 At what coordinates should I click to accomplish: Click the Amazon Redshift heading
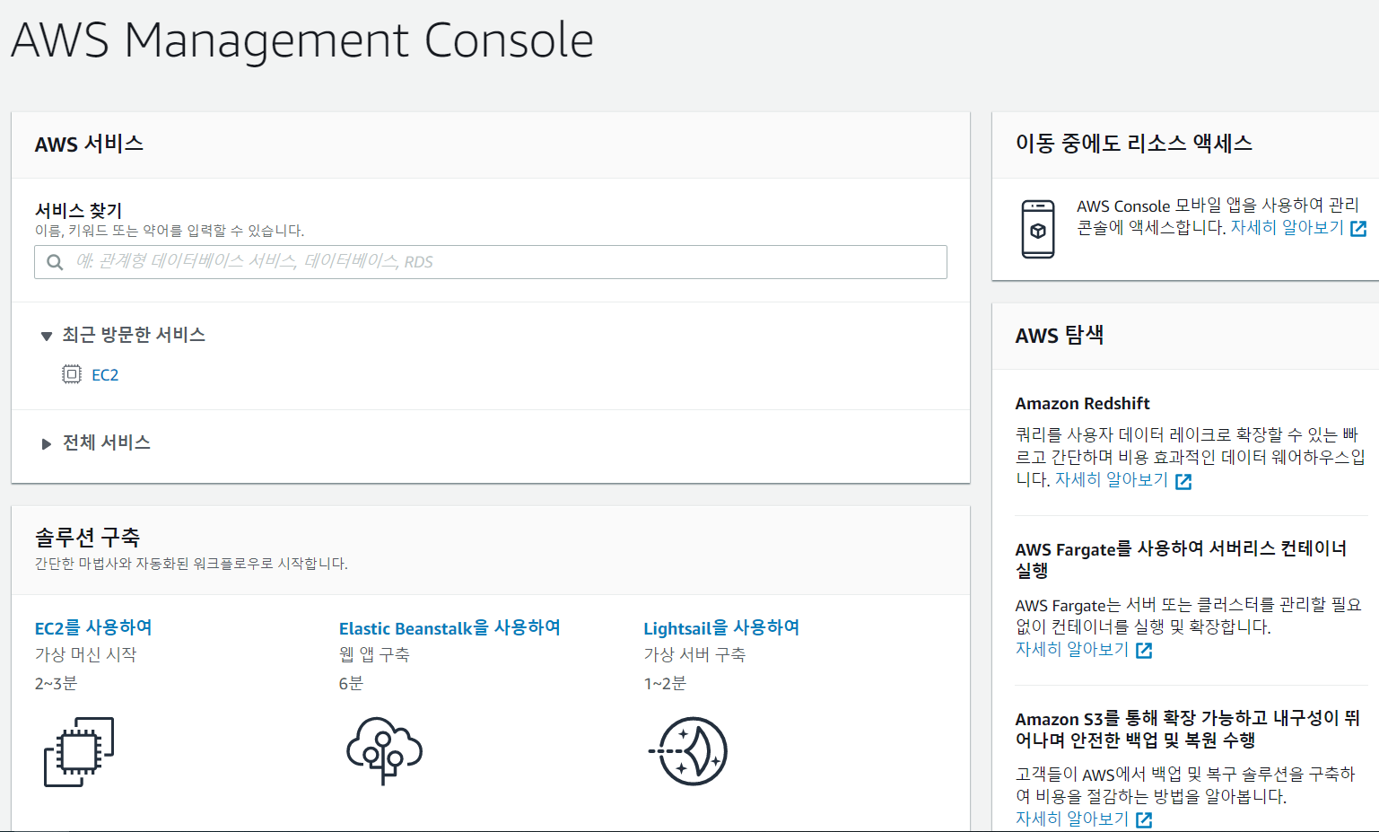(x=1082, y=404)
